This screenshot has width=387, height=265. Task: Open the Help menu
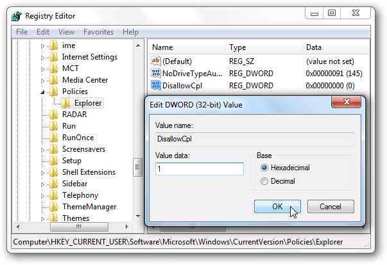tap(130, 32)
